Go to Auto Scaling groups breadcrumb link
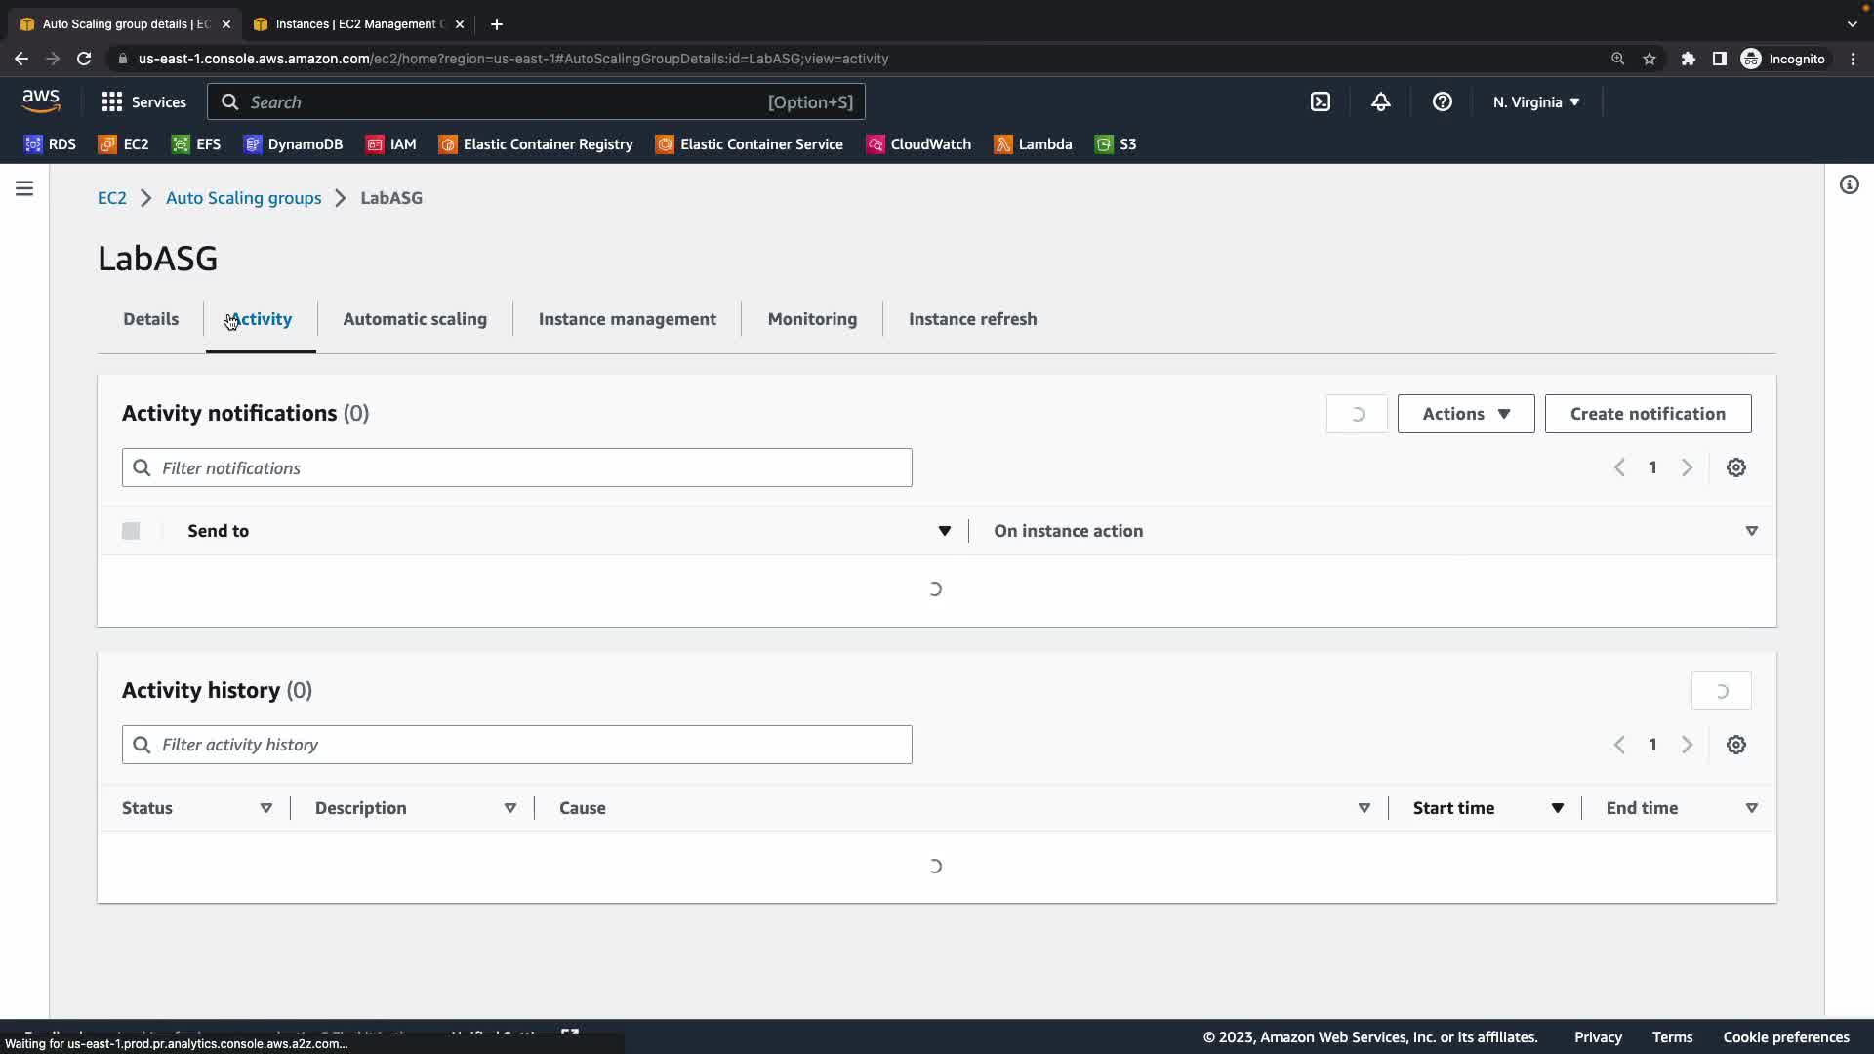This screenshot has height=1054, width=1874. pyautogui.click(x=243, y=198)
